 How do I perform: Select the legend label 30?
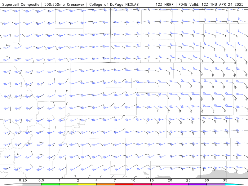[206, 180]
